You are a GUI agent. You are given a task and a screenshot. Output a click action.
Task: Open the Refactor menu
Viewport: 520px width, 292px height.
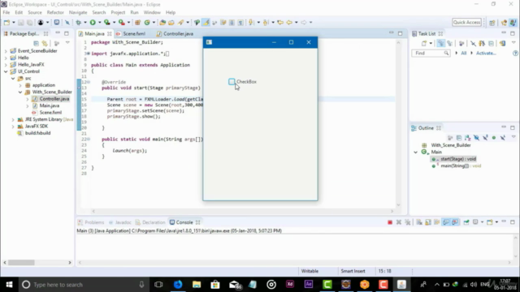pyautogui.click(x=55, y=13)
